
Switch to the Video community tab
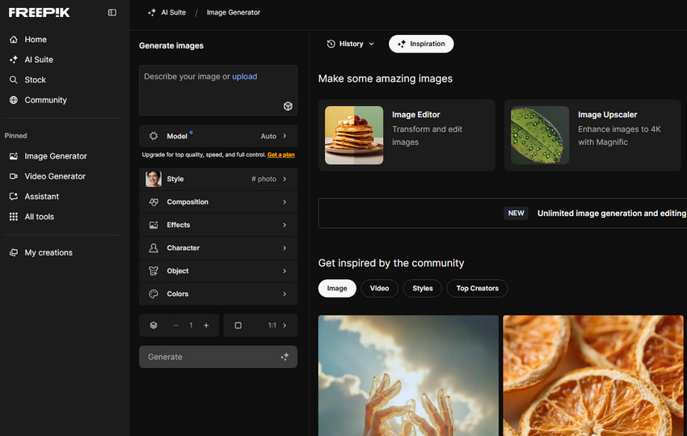[x=379, y=288]
